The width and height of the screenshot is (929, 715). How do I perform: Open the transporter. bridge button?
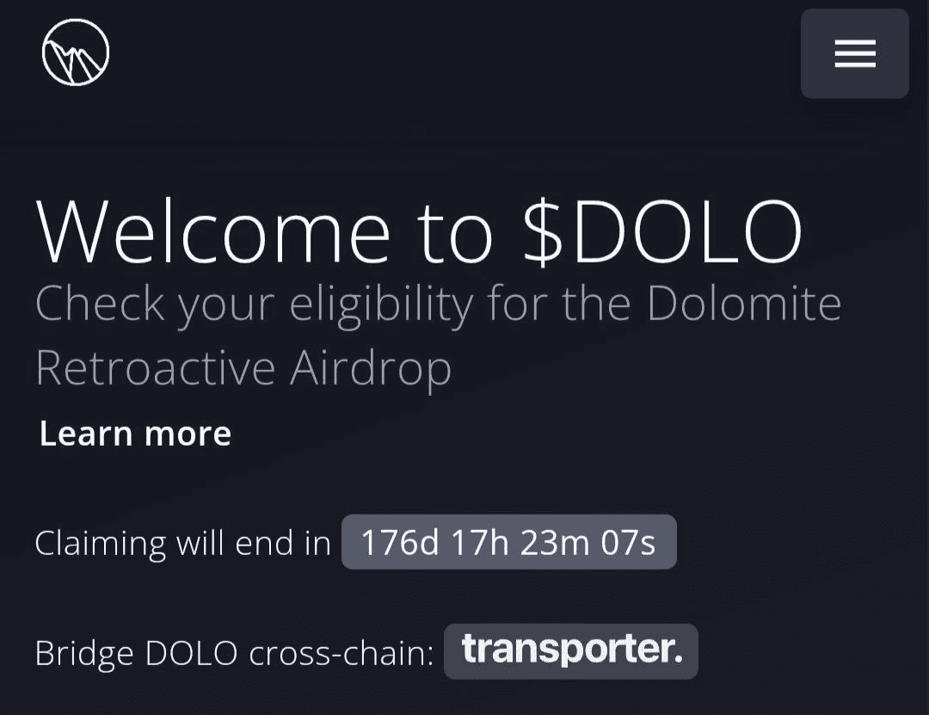pos(571,651)
